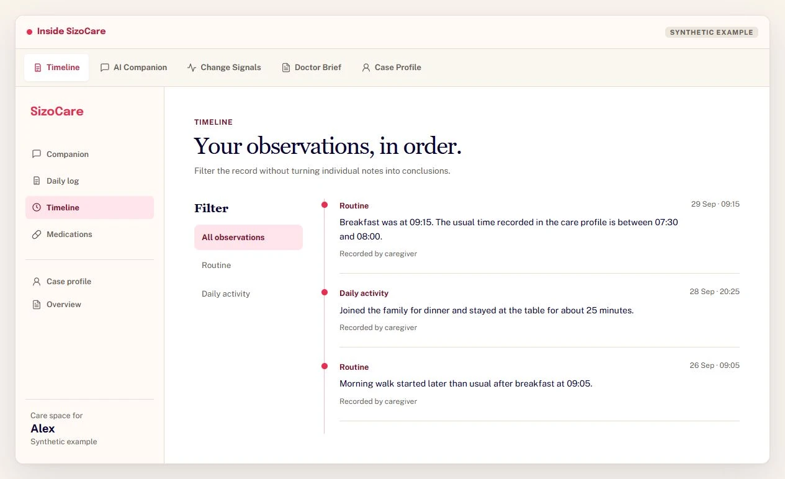Image resolution: width=785 pixels, height=479 pixels.
Task: Open the Doctor Brief tab
Action: pyautogui.click(x=312, y=68)
